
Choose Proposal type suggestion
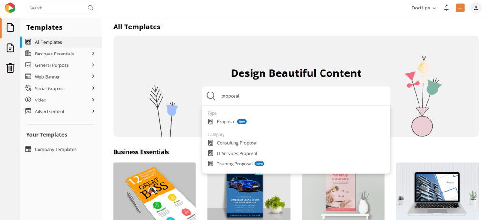click(226, 122)
